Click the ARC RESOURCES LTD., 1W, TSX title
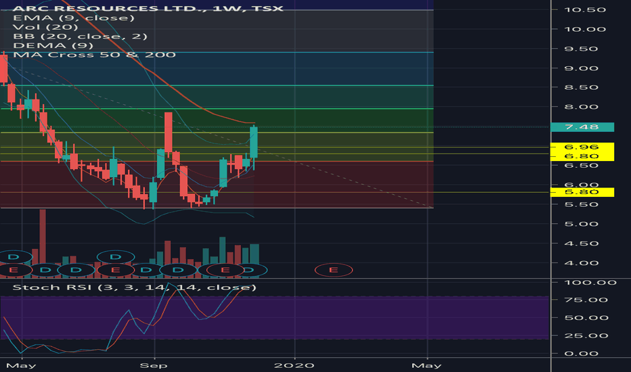The width and height of the screenshot is (631, 372). [148, 8]
